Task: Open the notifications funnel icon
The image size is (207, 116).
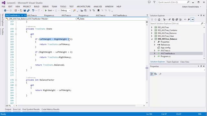Action: point(154,2)
